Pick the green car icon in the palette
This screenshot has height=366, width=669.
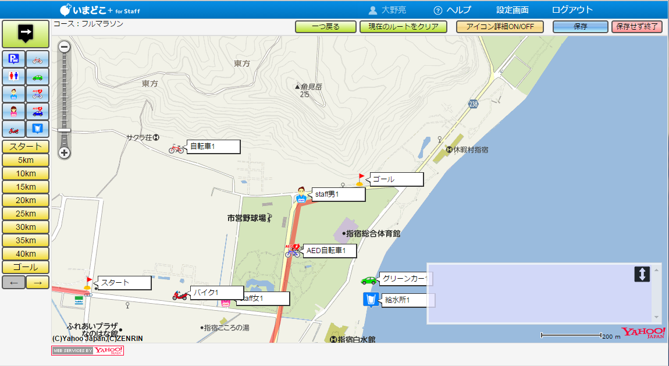[x=37, y=77]
